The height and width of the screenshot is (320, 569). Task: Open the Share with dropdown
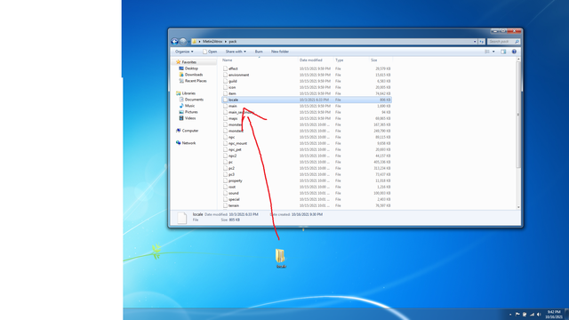coord(236,52)
